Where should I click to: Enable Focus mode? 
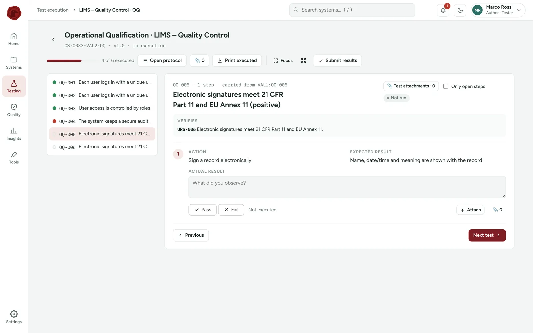pyautogui.click(x=283, y=60)
